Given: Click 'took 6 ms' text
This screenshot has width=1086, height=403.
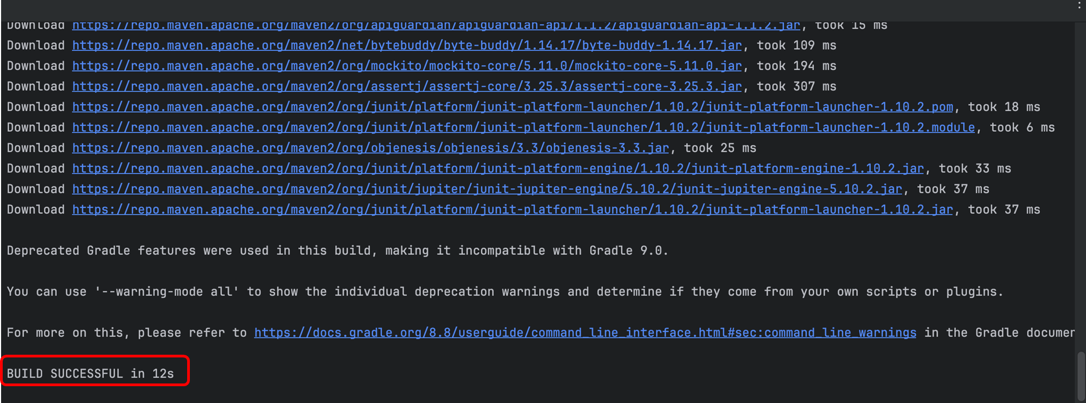Looking at the screenshot, I should (x=1023, y=128).
